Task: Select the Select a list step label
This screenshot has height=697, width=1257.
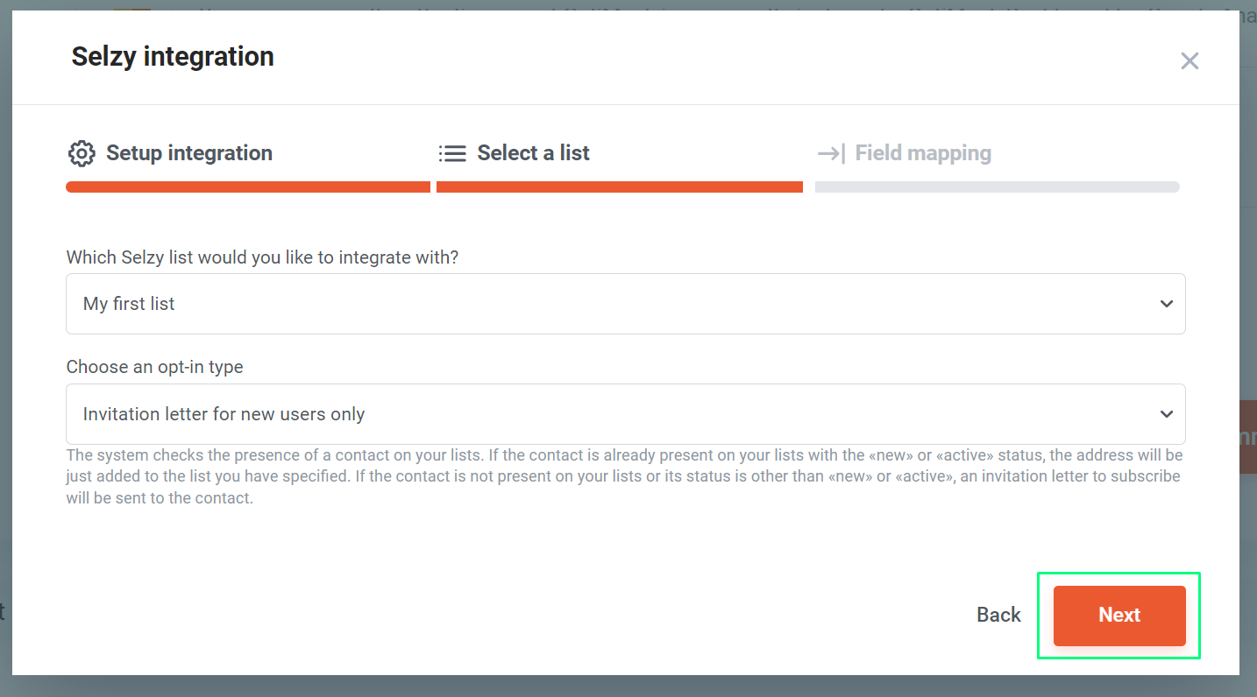Action: 533,153
